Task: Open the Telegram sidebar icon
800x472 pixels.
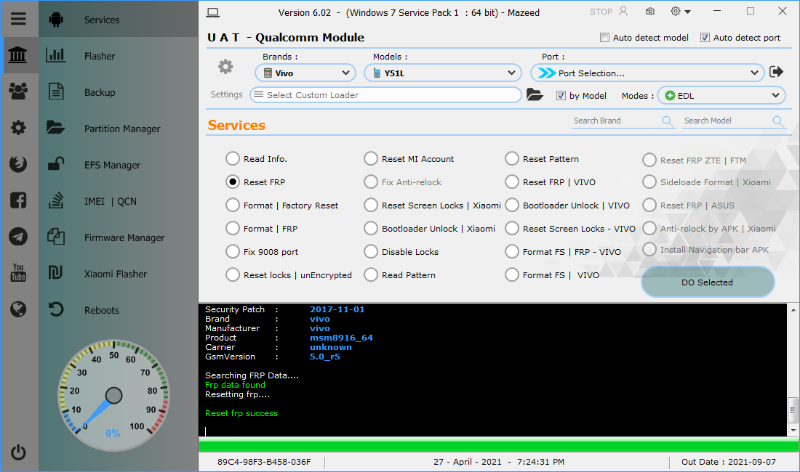Action: click(x=18, y=237)
